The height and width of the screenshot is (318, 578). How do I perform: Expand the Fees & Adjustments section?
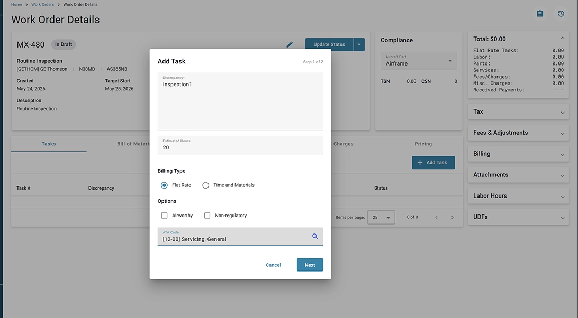[x=518, y=133]
